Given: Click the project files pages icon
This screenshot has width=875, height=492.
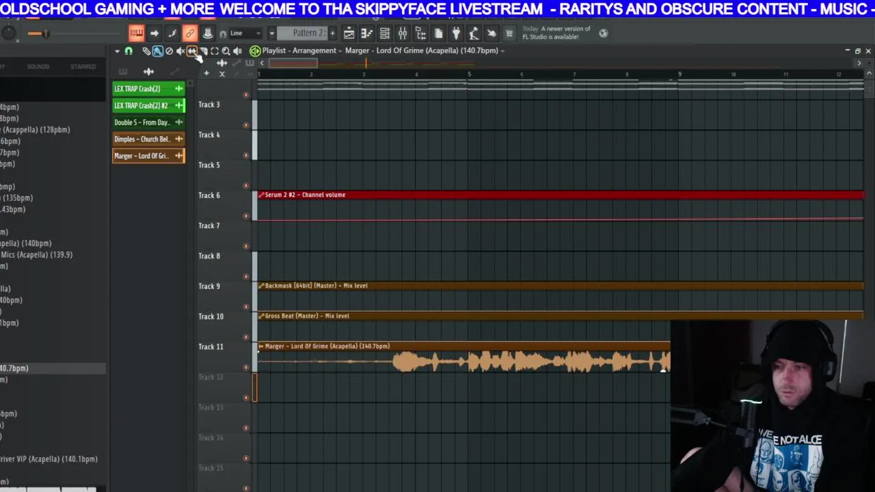Looking at the screenshot, I should (x=437, y=33).
